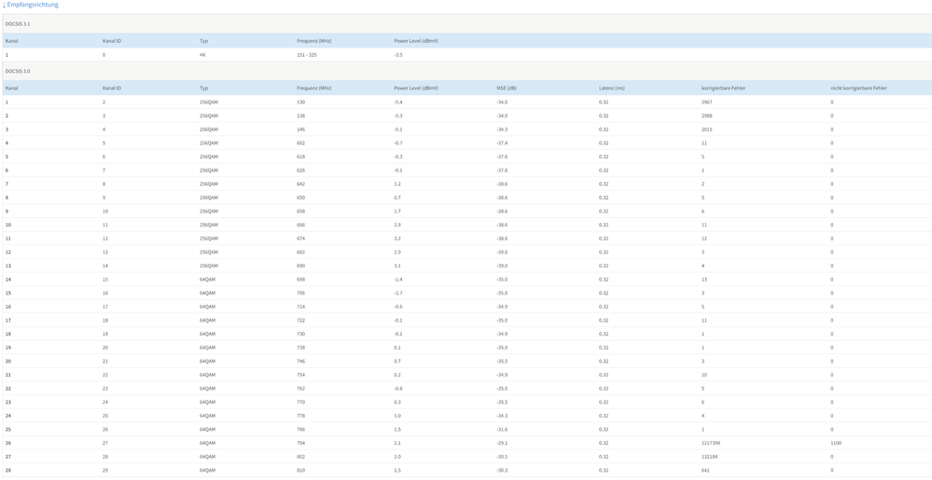Select the 3.2 power level cell
Viewport: 932px width, 480px height.
pos(396,239)
